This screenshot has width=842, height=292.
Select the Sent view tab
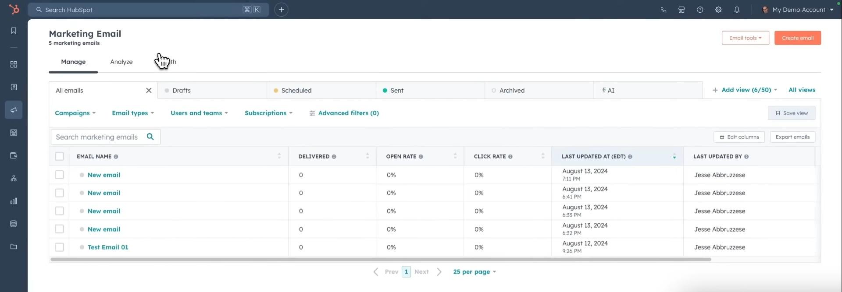coord(430,90)
